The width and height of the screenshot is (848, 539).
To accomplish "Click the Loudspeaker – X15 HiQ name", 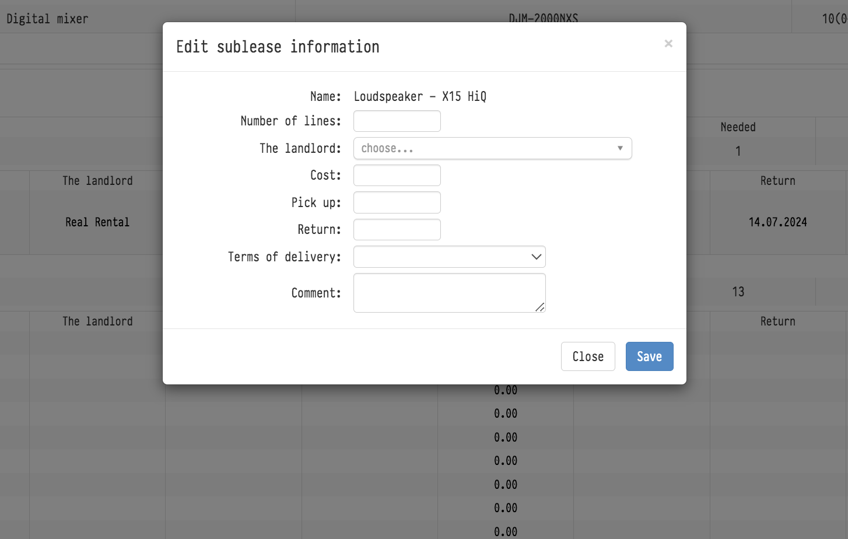I will pyautogui.click(x=420, y=96).
